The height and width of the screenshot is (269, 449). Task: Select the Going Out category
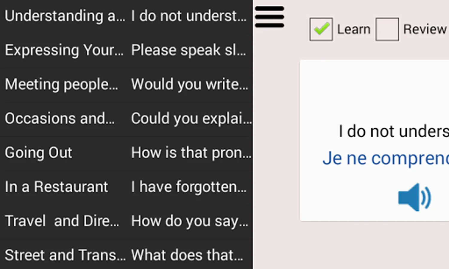pyautogui.click(x=39, y=153)
